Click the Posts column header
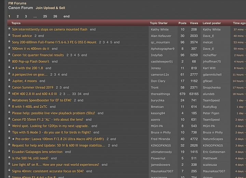The image size is (246, 178). [x=182, y=23]
